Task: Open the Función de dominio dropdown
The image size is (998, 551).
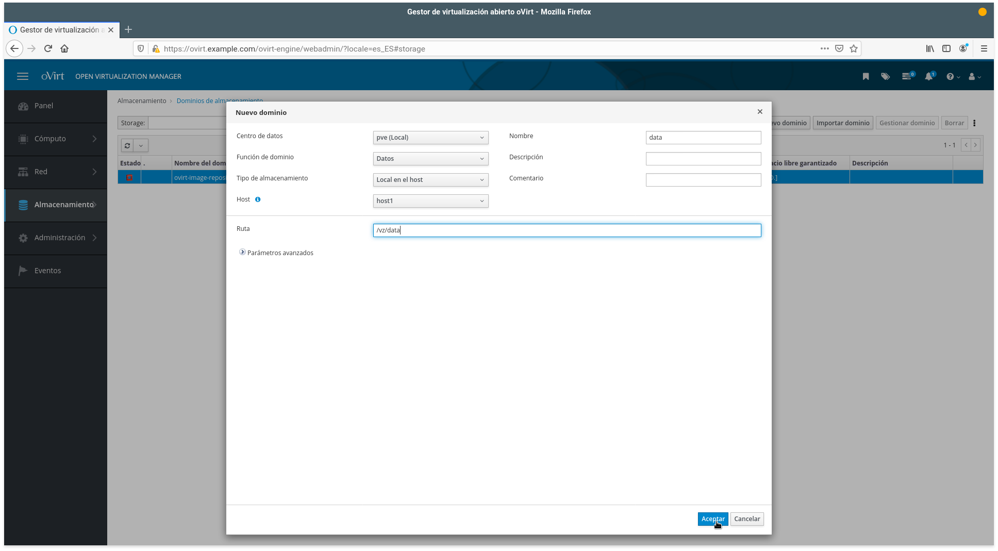Action: tap(430, 159)
